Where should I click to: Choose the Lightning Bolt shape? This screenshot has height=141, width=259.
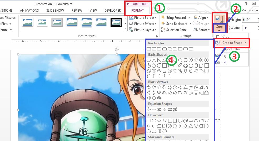tap(180, 71)
